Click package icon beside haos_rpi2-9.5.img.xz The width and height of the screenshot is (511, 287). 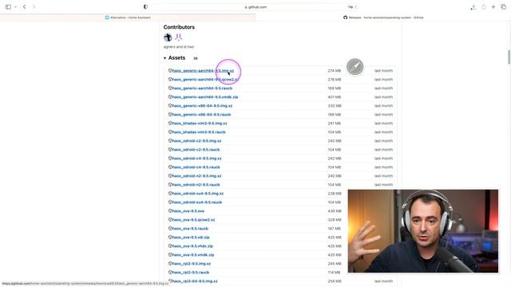(x=170, y=264)
